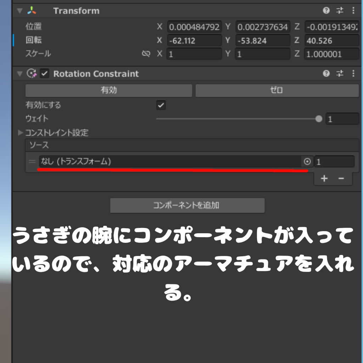Uncheck the 有効にする checkbox
Viewport: 363px width, 363px height.
pyautogui.click(x=161, y=105)
